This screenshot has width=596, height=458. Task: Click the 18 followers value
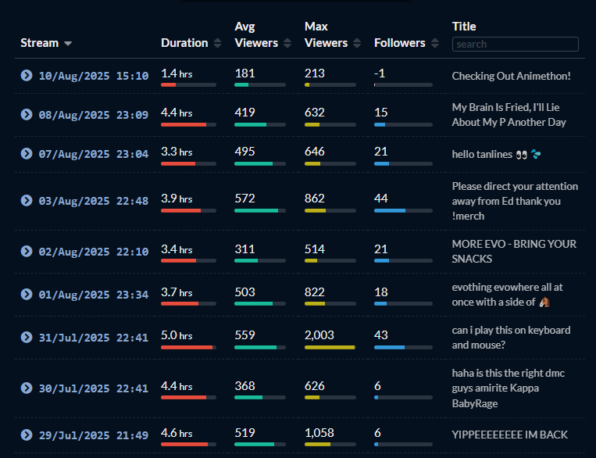pos(381,292)
